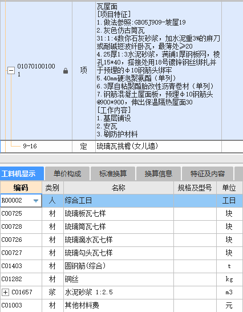
Task: Select the 铜丝 name cell
Action: tap(119, 279)
